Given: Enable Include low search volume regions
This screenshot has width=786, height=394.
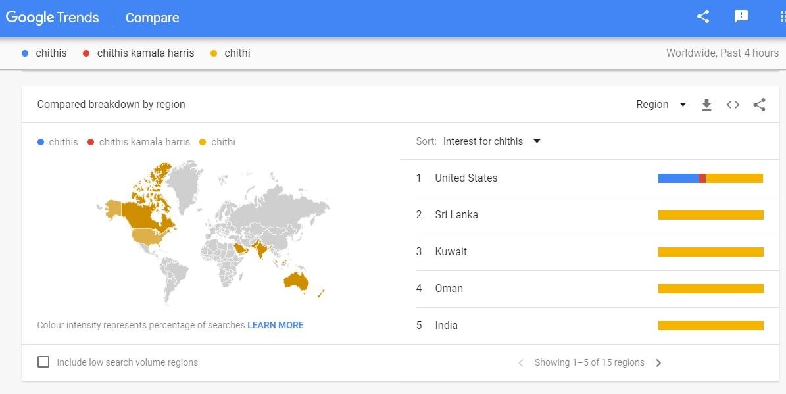Looking at the screenshot, I should (x=43, y=362).
